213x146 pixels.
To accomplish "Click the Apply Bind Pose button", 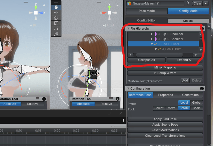I will point(165,119).
